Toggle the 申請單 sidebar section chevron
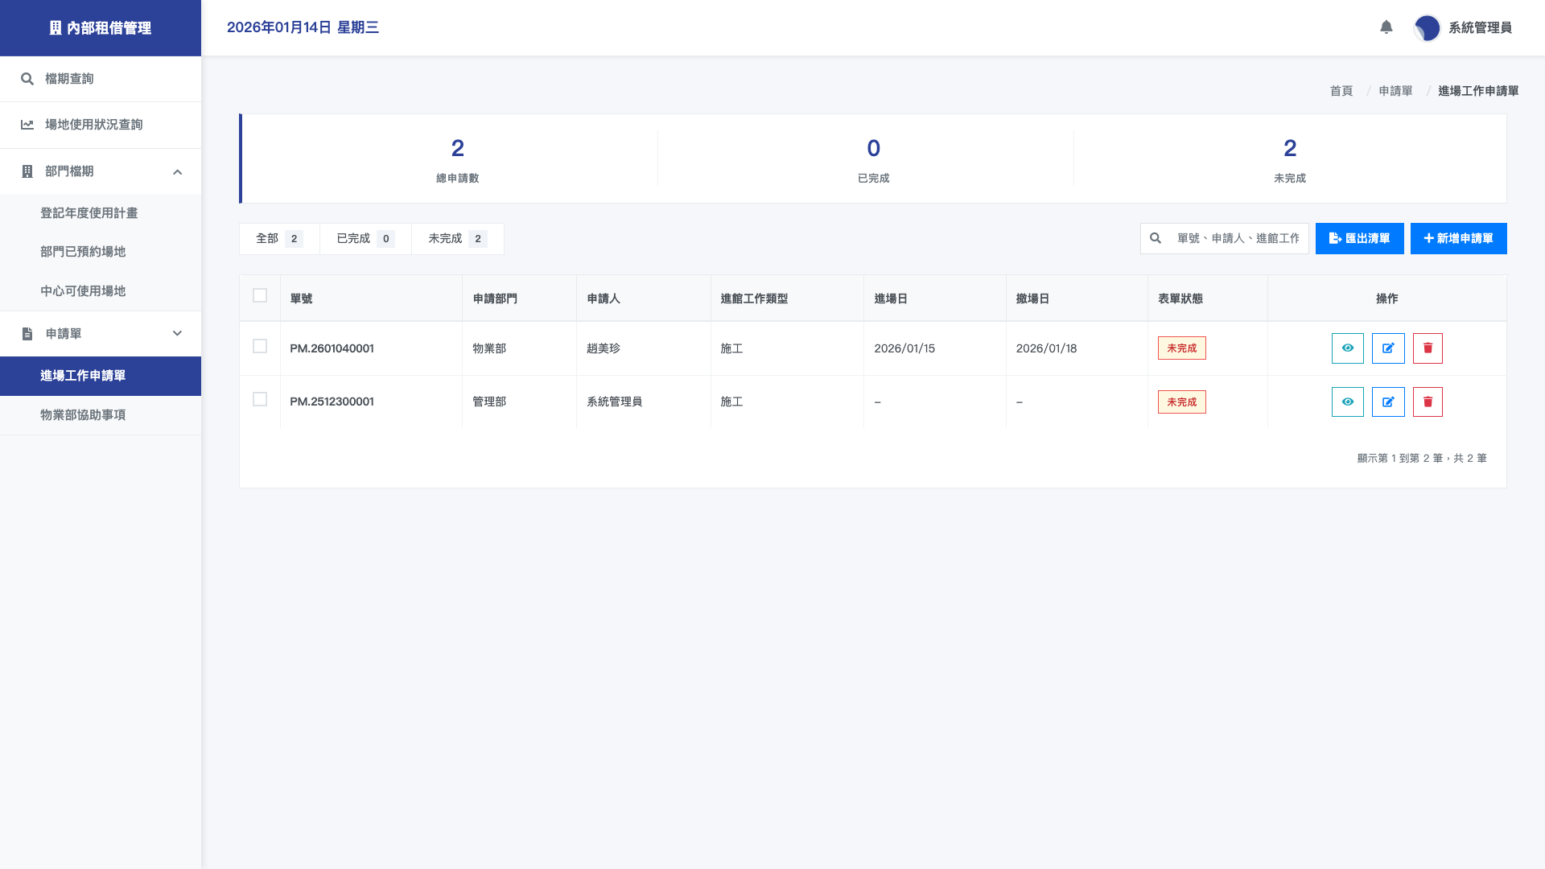 click(177, 334)
